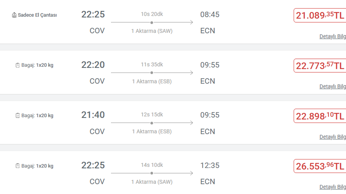Screen dimensions: 346x194
Task: Click the 1 Aktarma (SAW) label of the 10s 20dk flight
Action: click(x=152, y=31)
